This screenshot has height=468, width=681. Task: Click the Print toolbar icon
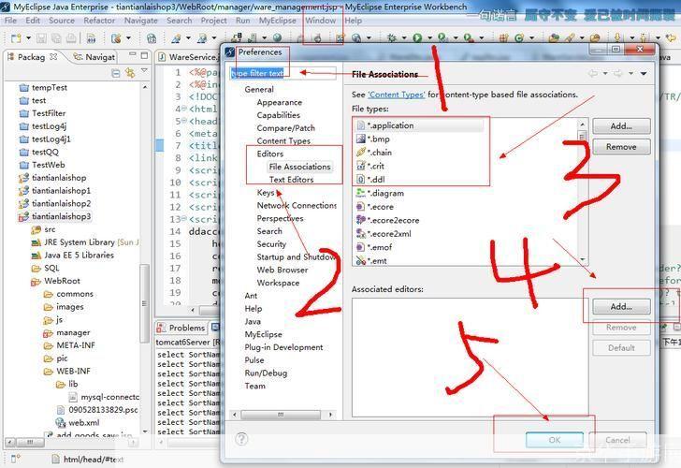tap(71, 38)
